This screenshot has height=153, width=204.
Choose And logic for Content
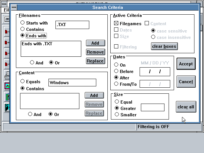coord(35,114)
